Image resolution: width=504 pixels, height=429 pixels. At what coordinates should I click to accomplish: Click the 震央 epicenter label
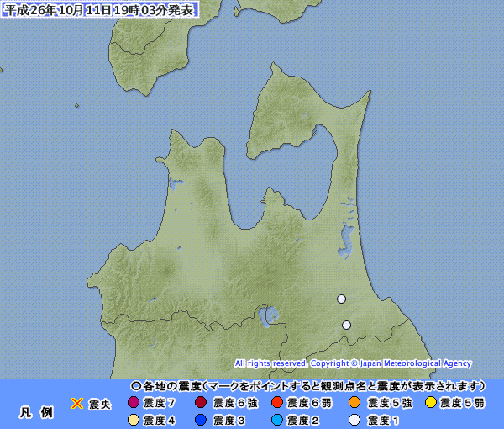(100, 405)
